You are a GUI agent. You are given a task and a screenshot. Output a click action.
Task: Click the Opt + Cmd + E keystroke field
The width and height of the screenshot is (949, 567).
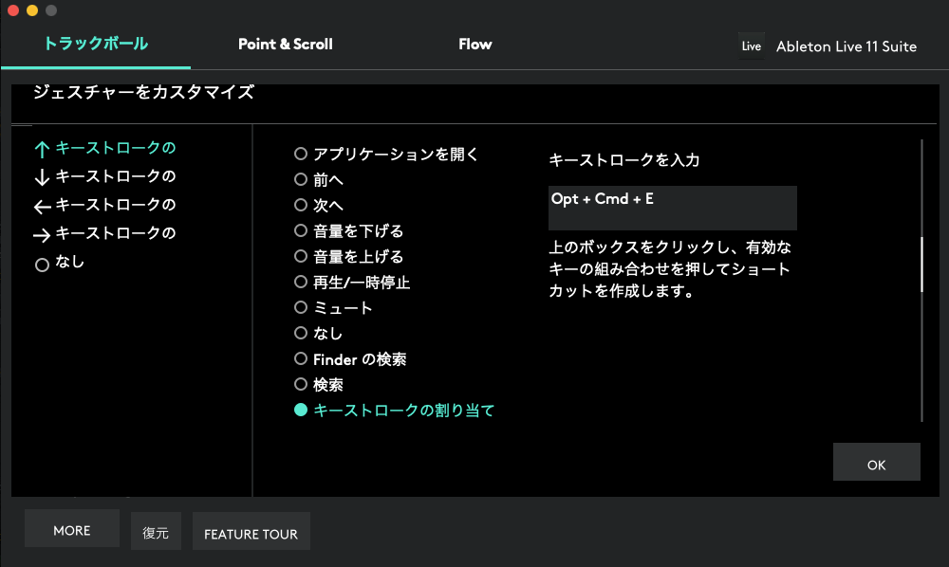[x=672, y=208]
